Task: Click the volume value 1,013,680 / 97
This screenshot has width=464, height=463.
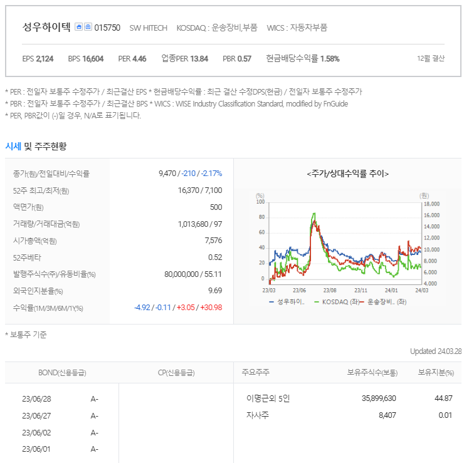Action: pos(200,224)
